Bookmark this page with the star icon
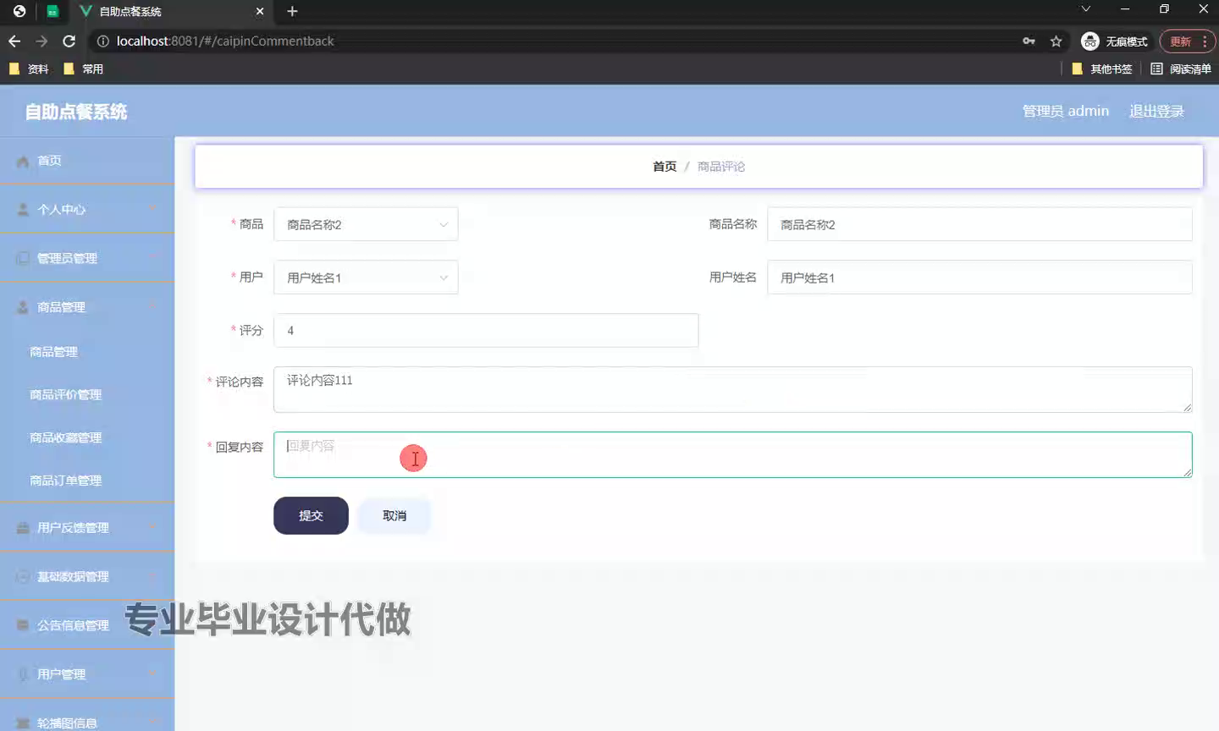Image resolution: width=1219 pixels, height=731 pixels. [1056, 41]
